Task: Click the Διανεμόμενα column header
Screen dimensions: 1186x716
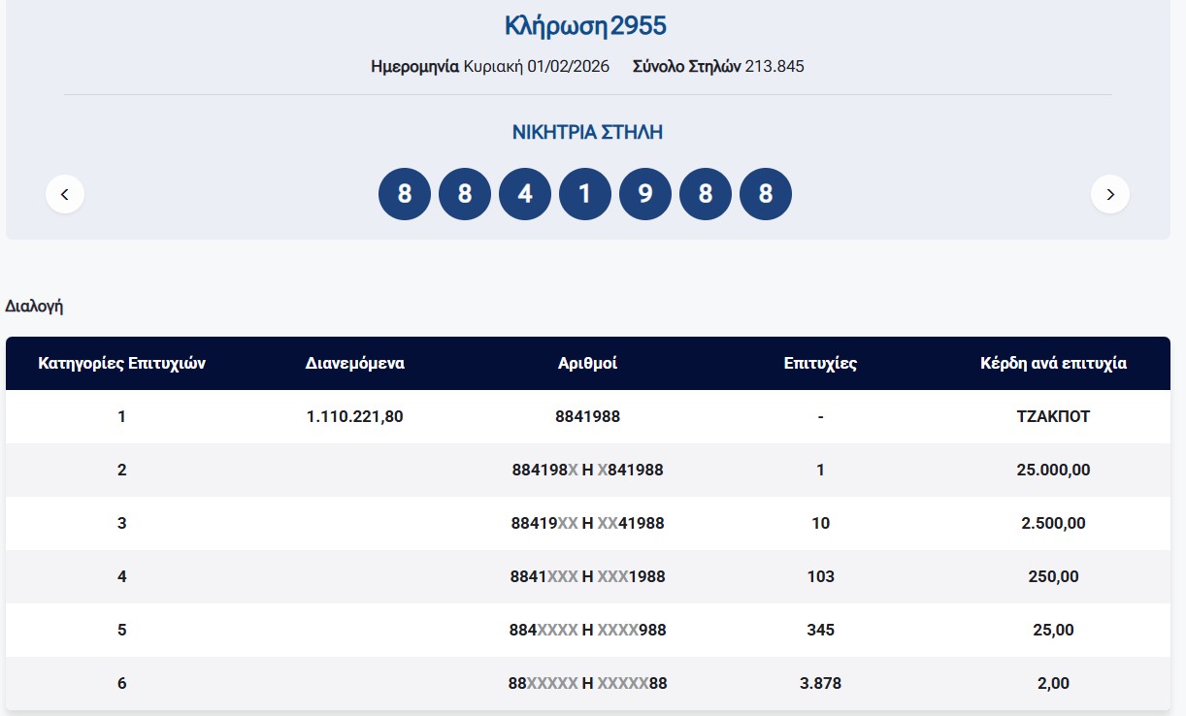Action: click(x=354, y=364)
